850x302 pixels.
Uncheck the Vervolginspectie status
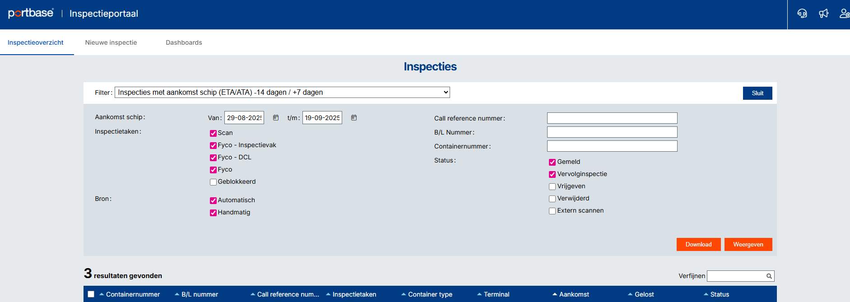click(x=552, y=174)
